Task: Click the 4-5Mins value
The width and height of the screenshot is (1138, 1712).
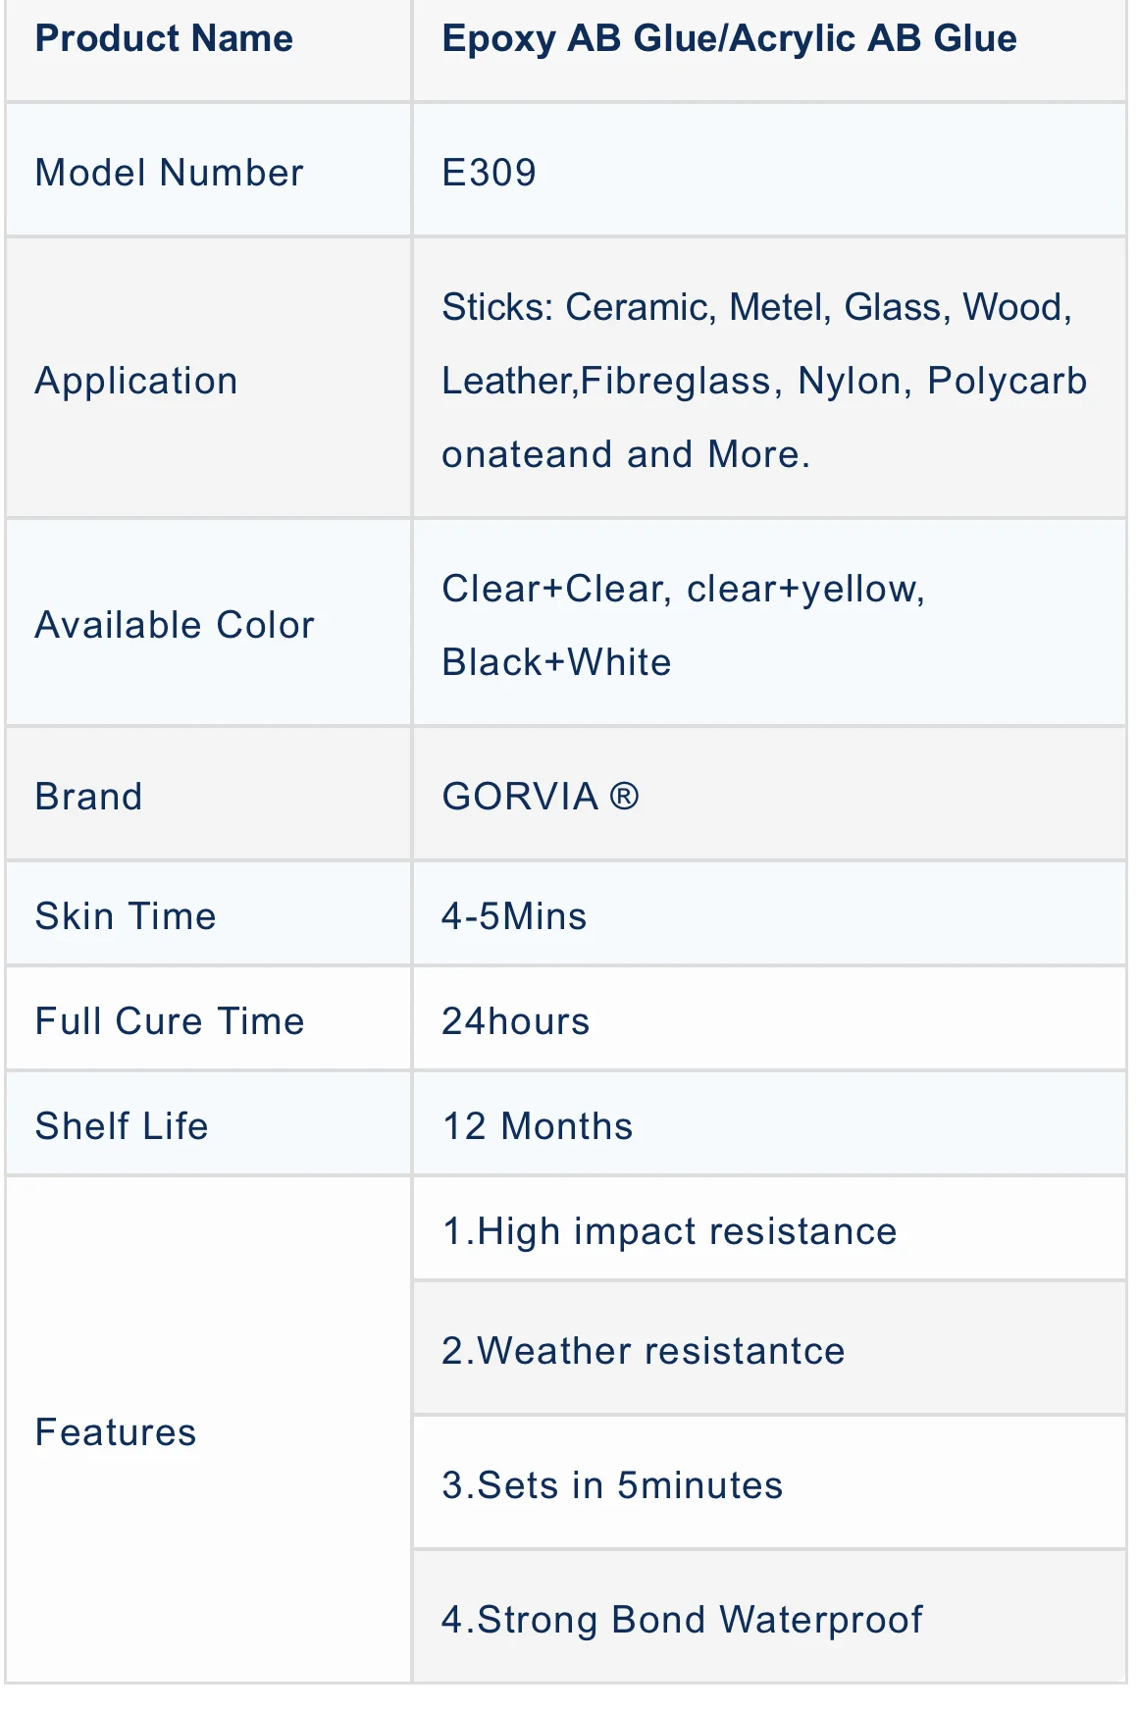Action: pyautogui.click(x=514, y=916)
